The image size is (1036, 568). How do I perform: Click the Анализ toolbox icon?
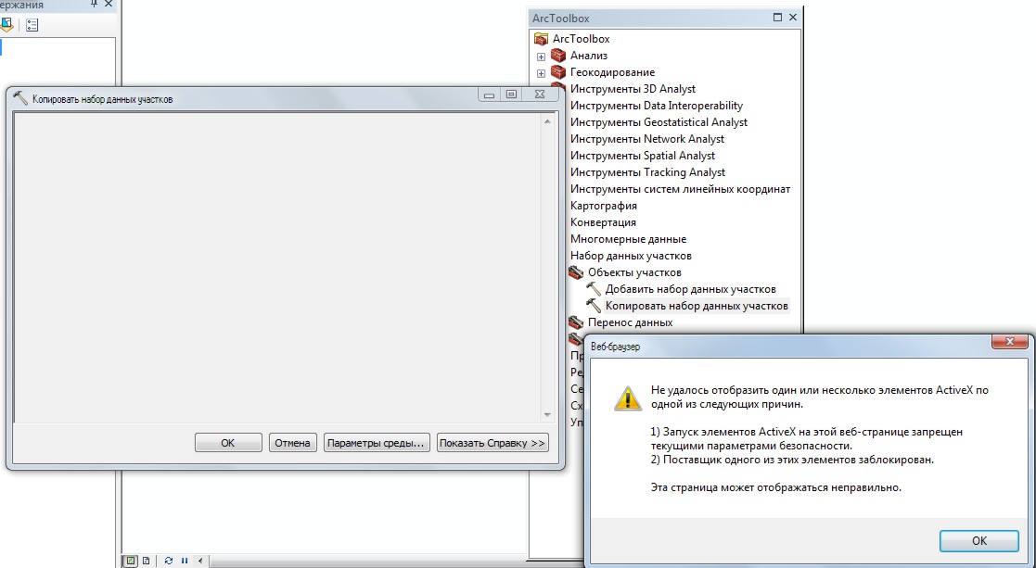pyautogui.click(x=558, y=56)
